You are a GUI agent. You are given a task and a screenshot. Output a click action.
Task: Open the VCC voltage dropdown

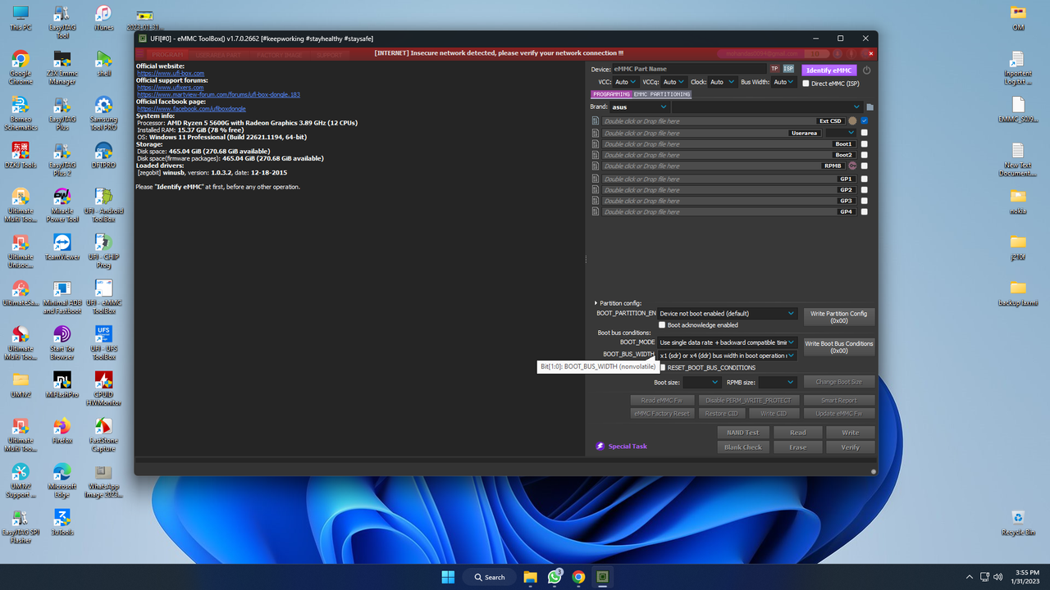tap(625, 82)
